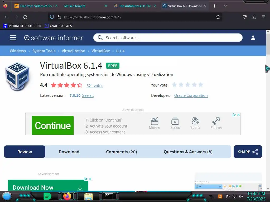Click See all versions link
This screenshot has width=270, height=202.
tap(88, 95)
